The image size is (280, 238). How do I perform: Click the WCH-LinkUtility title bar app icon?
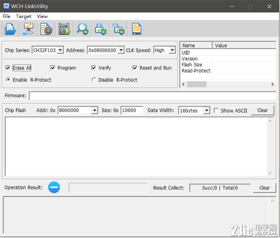pyautogui.click(x=6, y=6)
